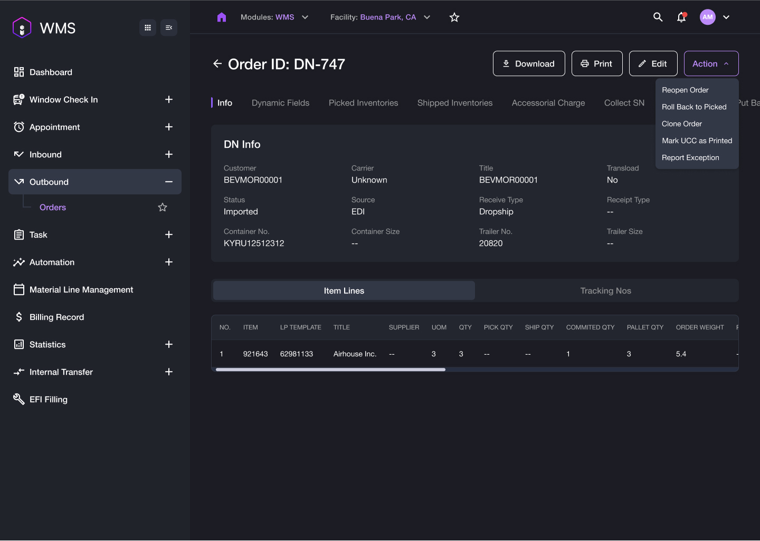Open the apps grid icon
This screenshot has width=760, height=541.
tap(148, 27)
